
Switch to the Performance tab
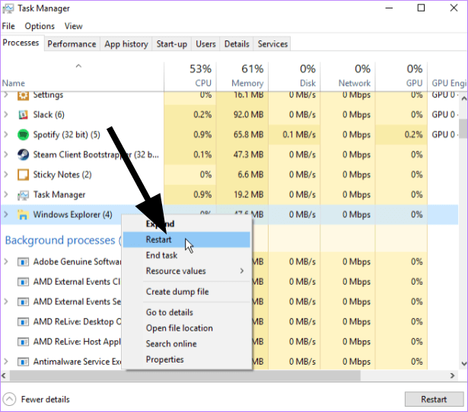pyautogui.click(x=72, y=44)
